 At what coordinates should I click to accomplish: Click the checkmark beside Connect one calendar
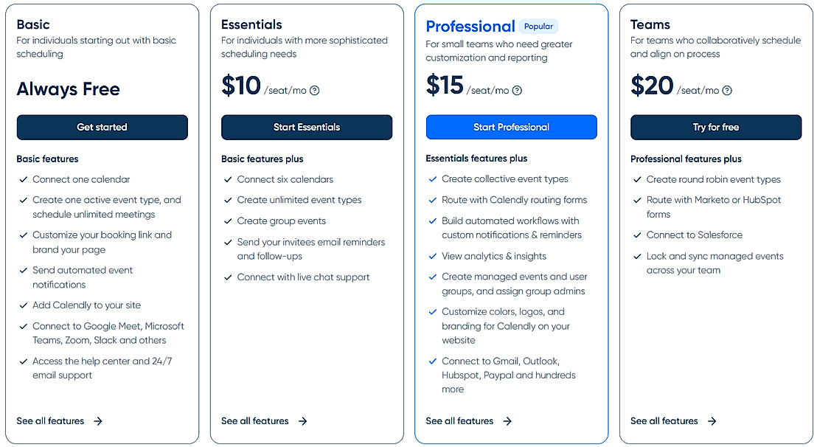point(23,179)
